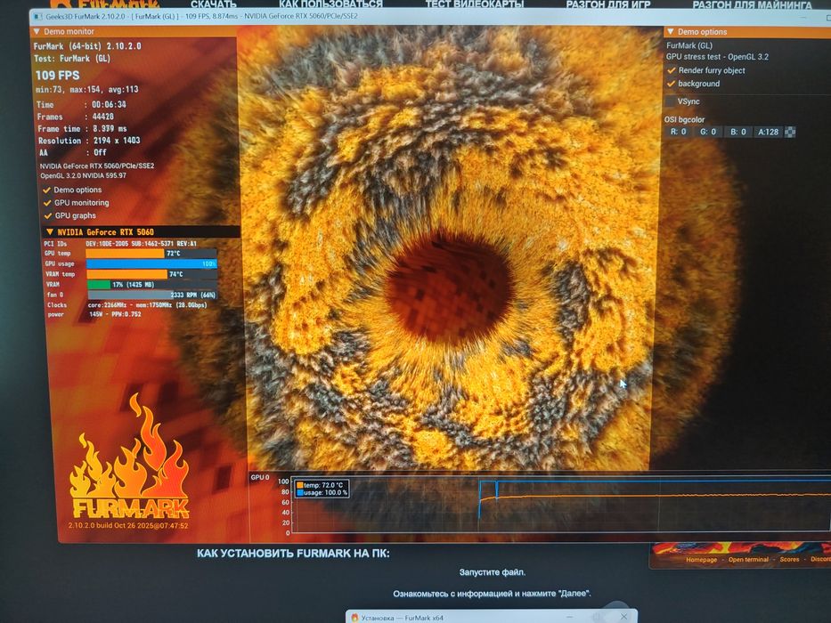Click the A:128 alpha field
The height and width of the screenshot is (623, 831).
point(768,132)
